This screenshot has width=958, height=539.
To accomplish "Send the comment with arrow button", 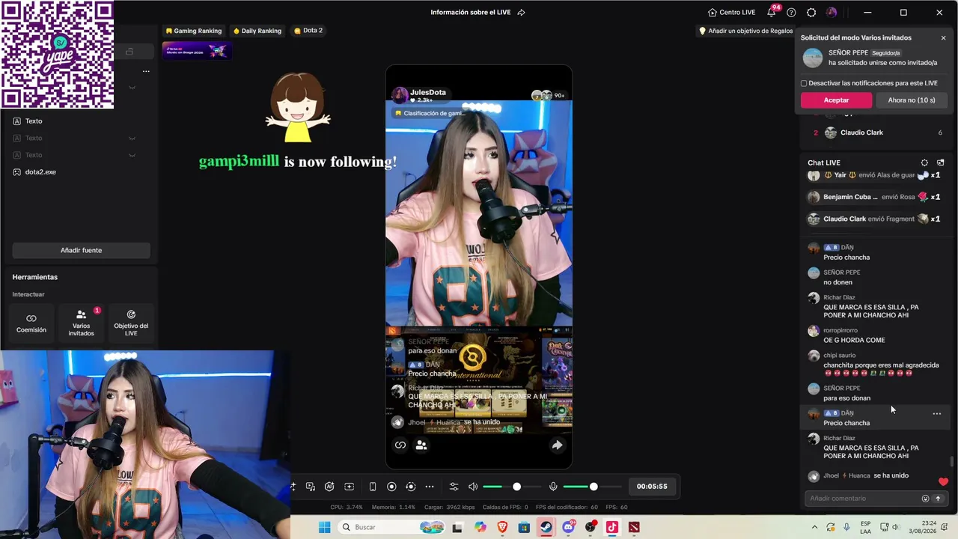I will [938, 499].
